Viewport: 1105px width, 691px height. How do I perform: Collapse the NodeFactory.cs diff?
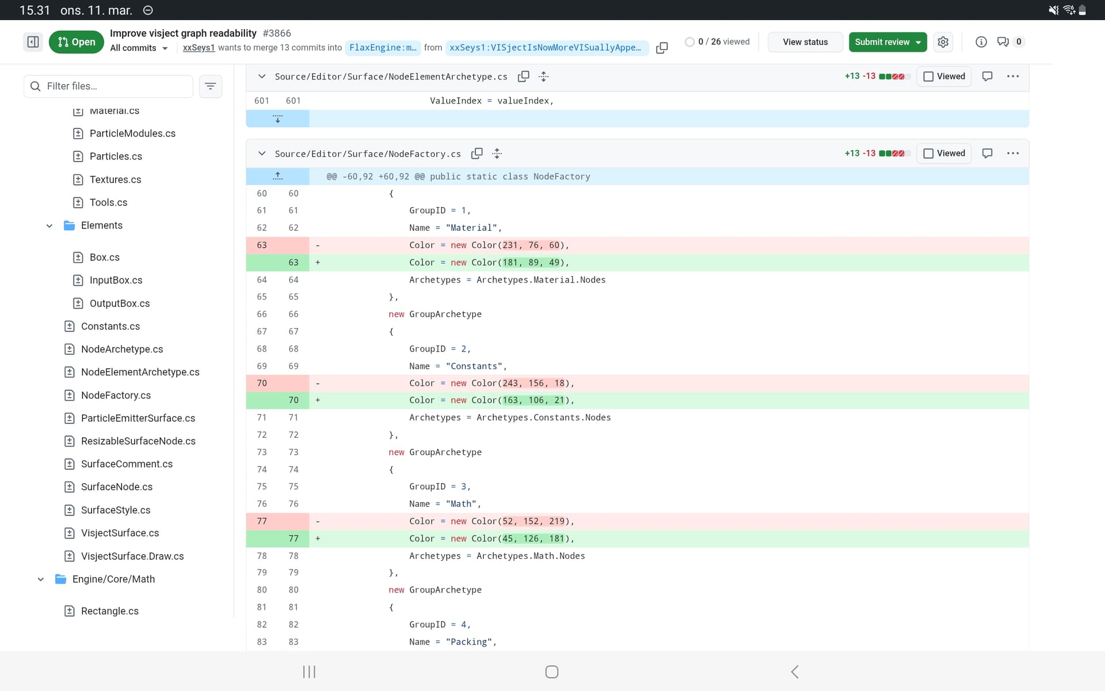262,154
